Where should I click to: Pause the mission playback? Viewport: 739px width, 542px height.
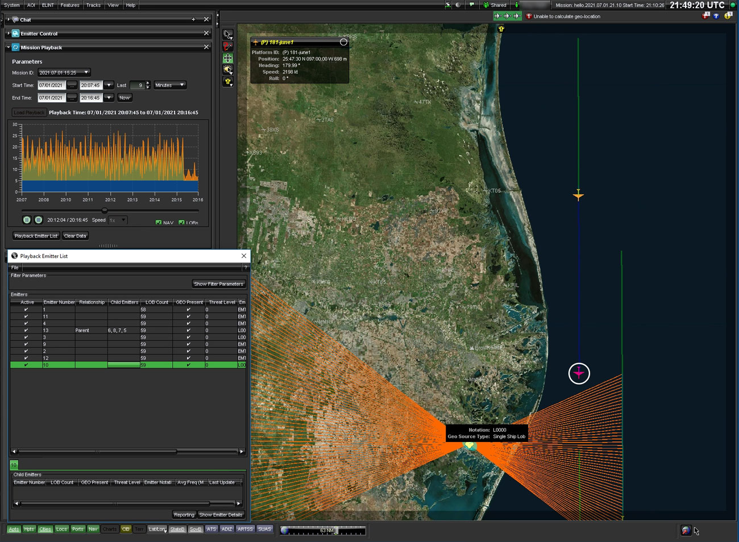pyautogui.click(x=27, y=220)
